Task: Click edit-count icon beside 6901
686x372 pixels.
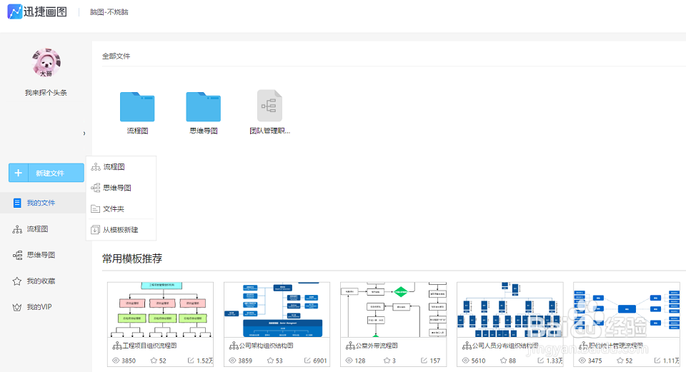Action: 307,361
